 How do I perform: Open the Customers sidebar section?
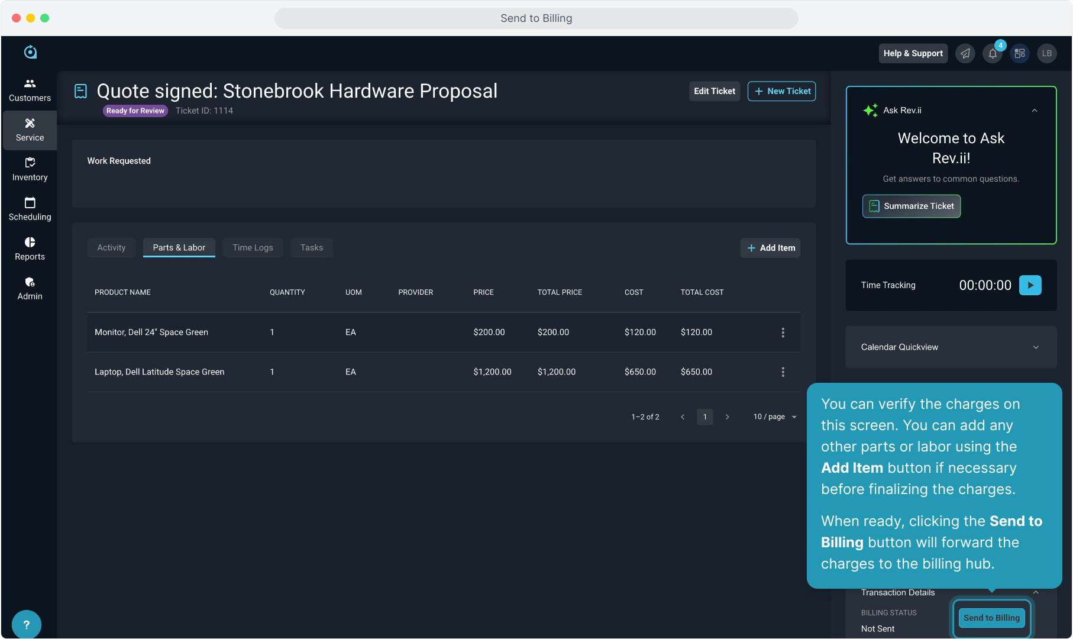[x=30, y=90]
